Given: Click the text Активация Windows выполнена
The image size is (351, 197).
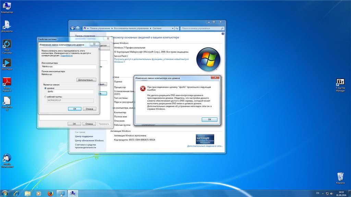Looking at the screenshot, I should (x=130, y=135).
